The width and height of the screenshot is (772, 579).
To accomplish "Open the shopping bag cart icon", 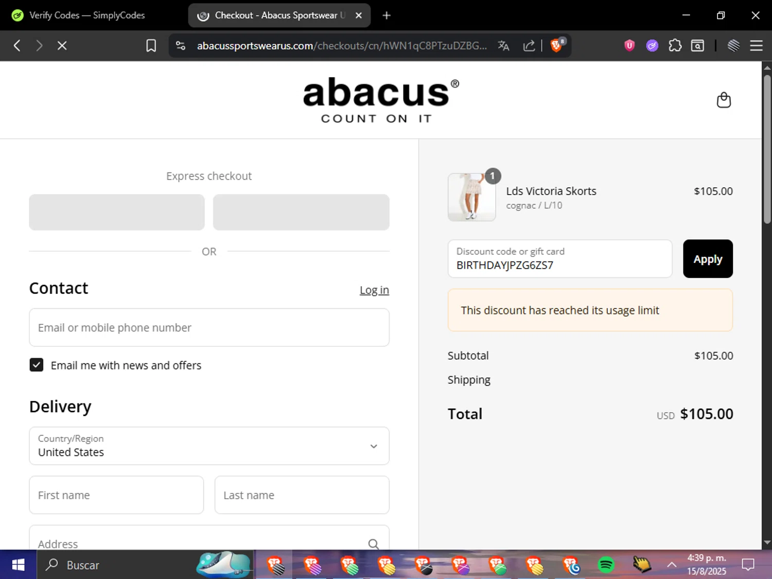I will [x=724, y=100].
